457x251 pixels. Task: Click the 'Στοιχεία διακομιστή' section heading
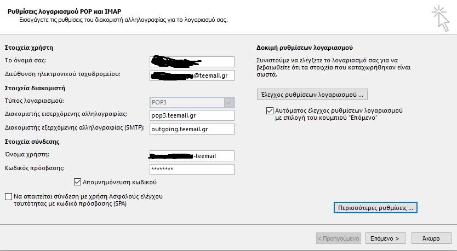(35, 88)
